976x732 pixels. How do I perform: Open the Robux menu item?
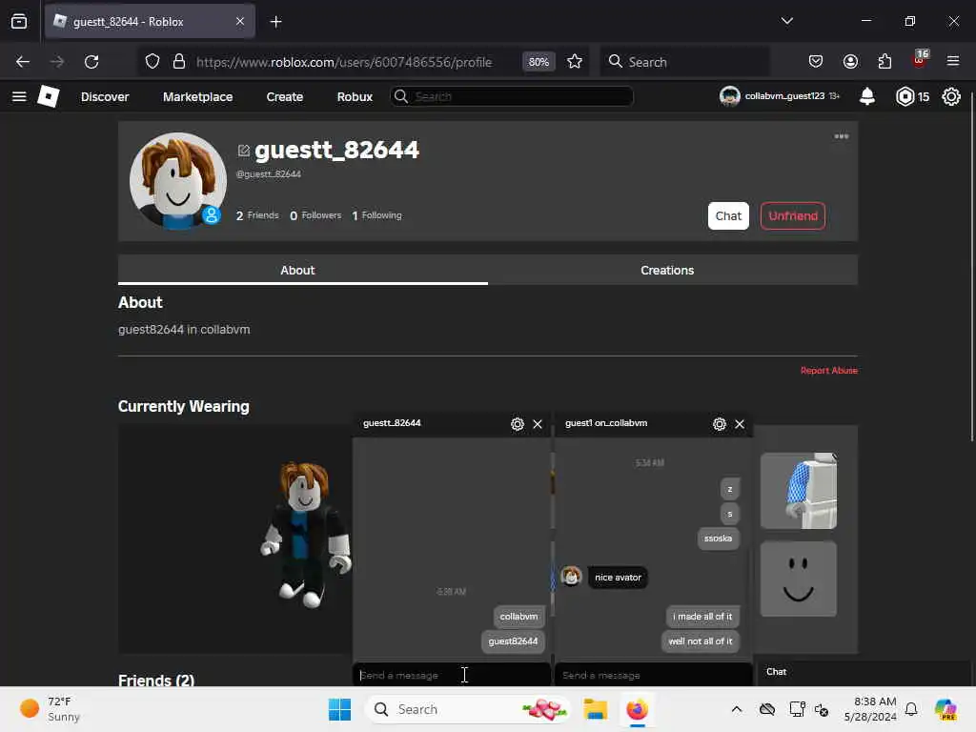[355, 96]
